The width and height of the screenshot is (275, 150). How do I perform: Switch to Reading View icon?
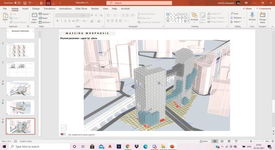[229, 141]
